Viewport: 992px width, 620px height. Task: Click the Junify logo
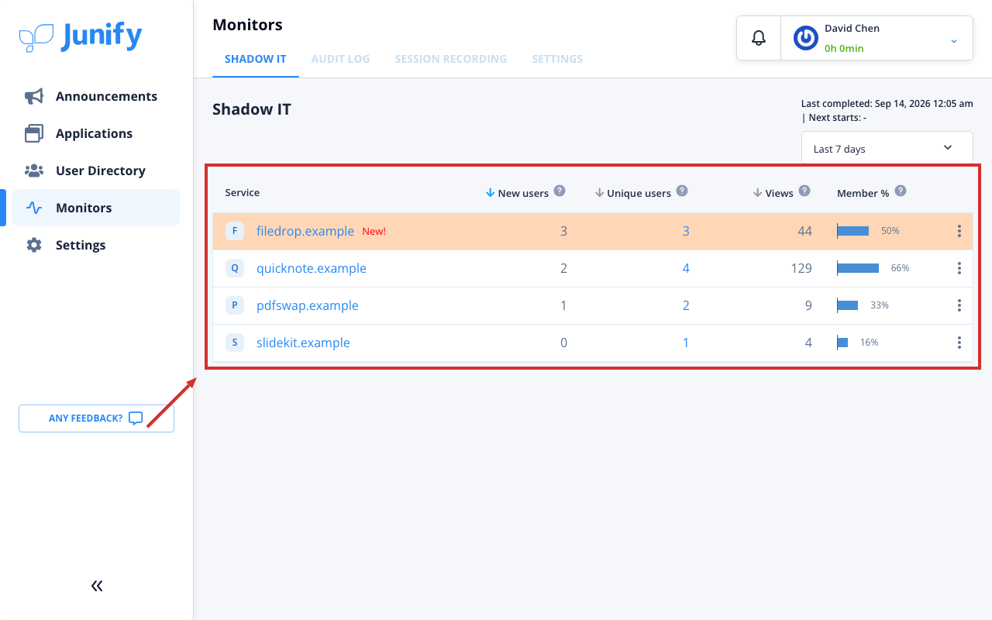click(81, 36)
